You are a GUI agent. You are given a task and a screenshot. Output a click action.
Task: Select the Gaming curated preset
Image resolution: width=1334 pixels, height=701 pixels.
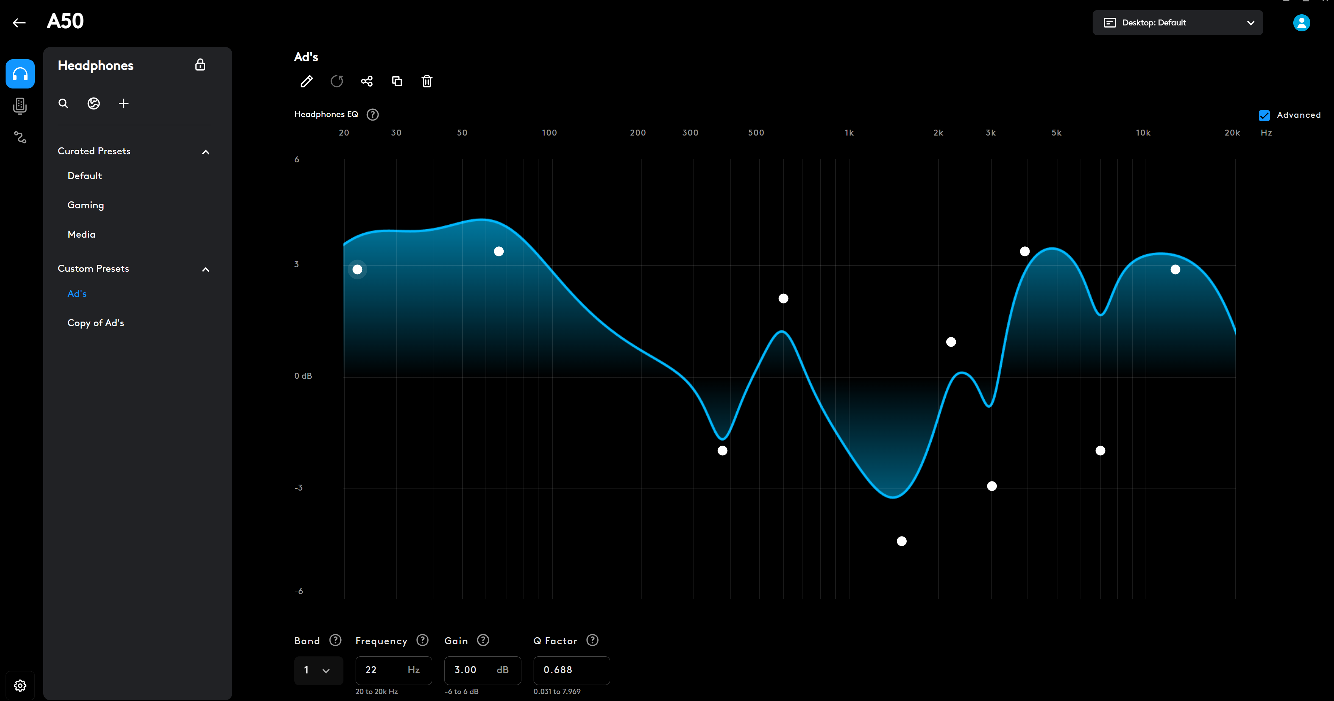(85, 205)
